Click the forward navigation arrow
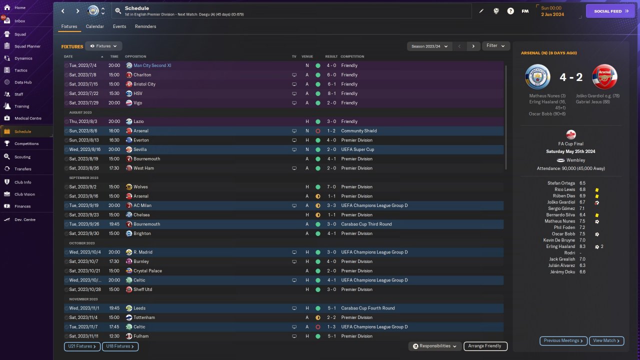The width and height of the screenshot is (640, 360). pyautogui.click(x=77, y=11)
